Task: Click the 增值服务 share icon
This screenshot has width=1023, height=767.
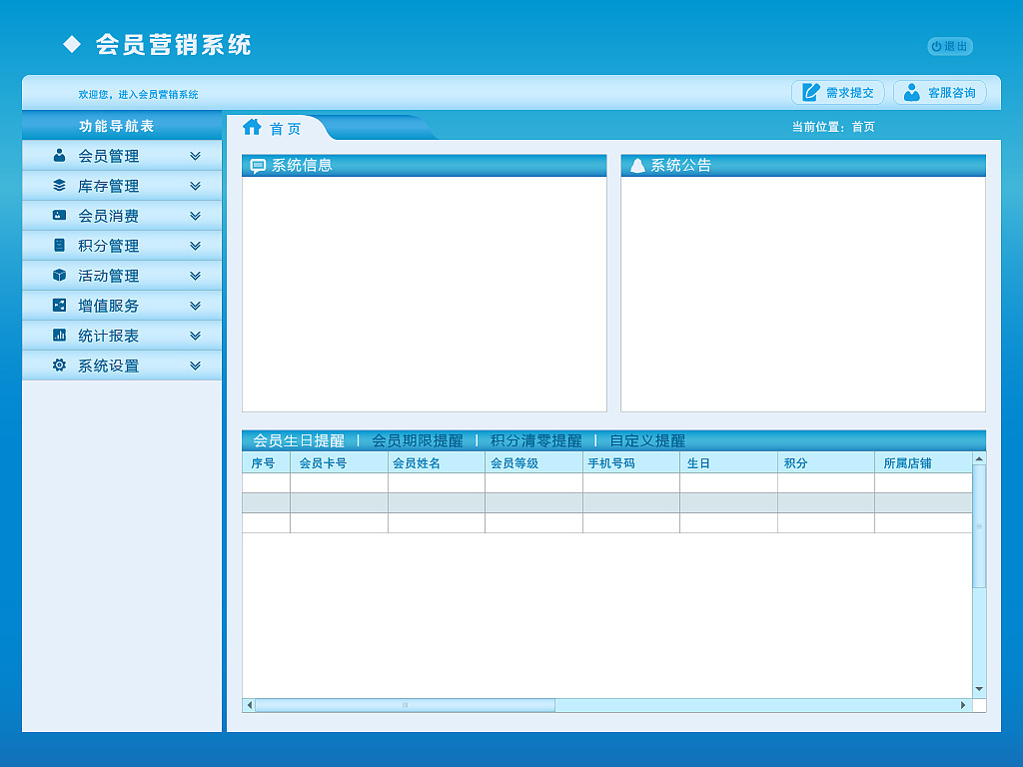Action: tap(59, 306)
